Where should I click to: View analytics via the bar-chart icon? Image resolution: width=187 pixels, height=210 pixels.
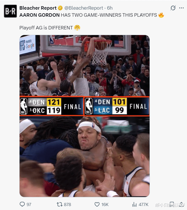tap(134, 204)
